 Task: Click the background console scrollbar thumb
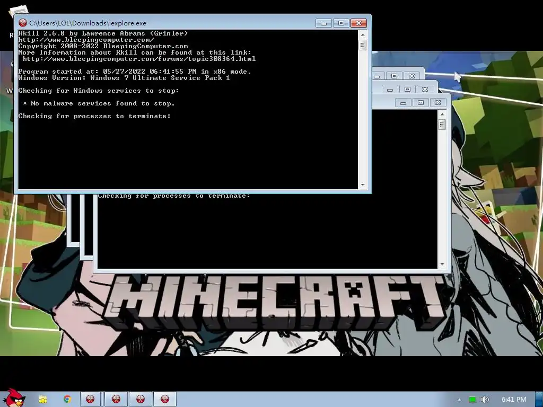(x=442, y=125)
